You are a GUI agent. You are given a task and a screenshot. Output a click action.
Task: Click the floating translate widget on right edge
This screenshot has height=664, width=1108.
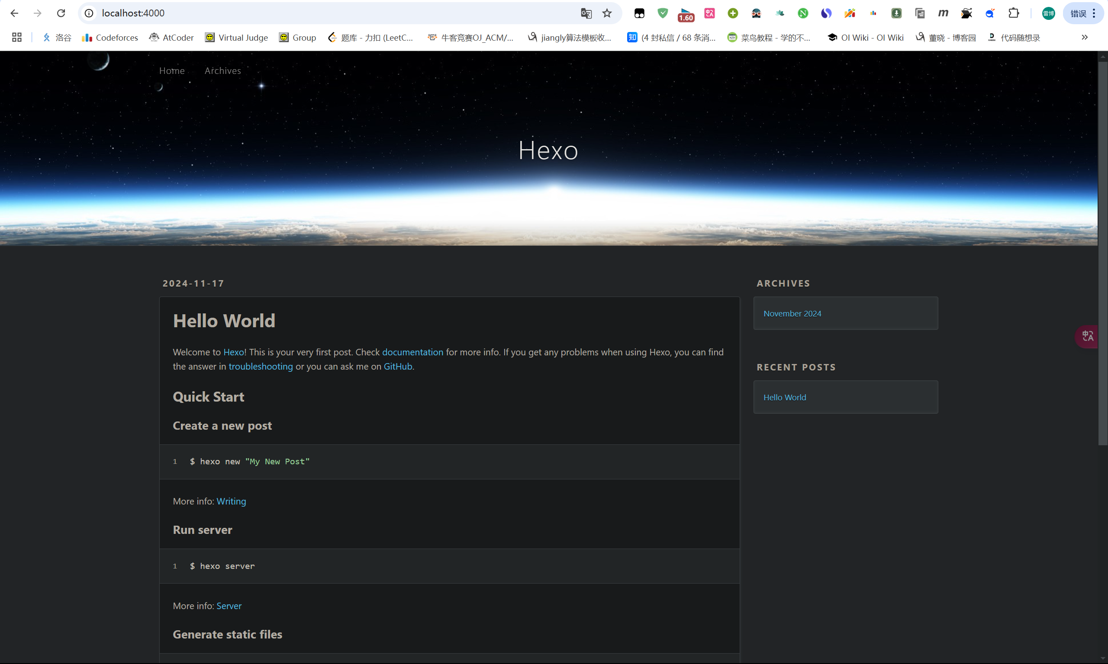(x=1087, y=336)
